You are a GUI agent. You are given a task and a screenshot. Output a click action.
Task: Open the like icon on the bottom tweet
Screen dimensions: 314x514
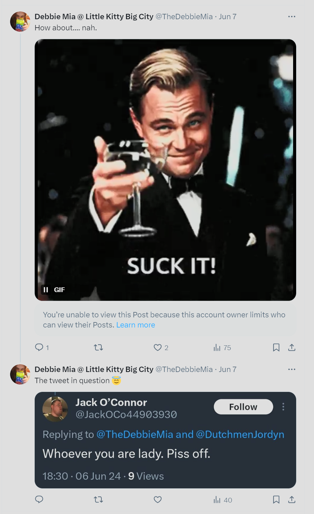157,500
